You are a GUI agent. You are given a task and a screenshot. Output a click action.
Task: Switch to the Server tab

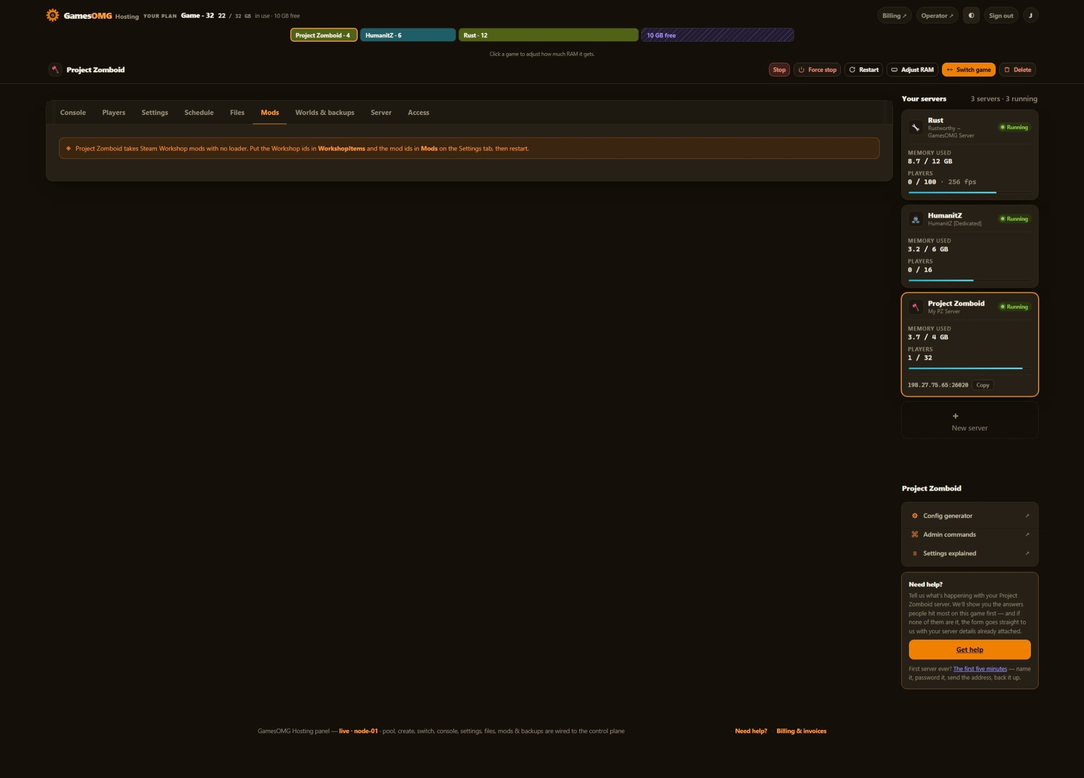click(381, 112)
